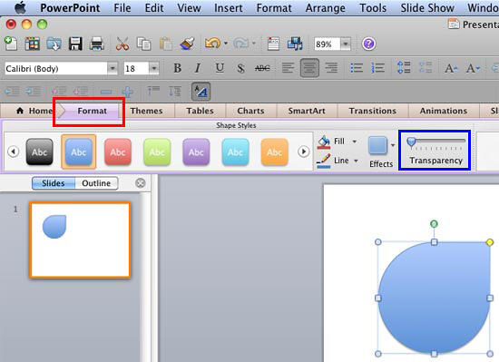Open the Slide Show menu
Screen dimensions: 499x362
[x=427, y=7]
